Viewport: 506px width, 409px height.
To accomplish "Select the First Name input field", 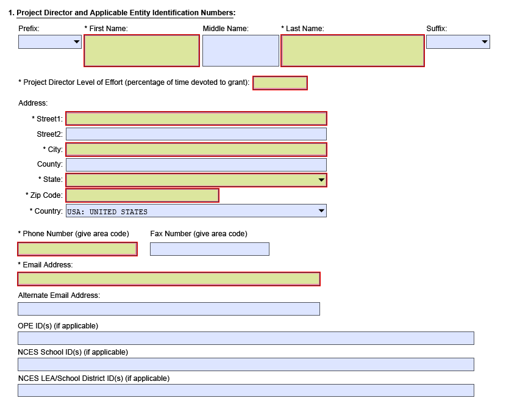I will coord(141,51).
